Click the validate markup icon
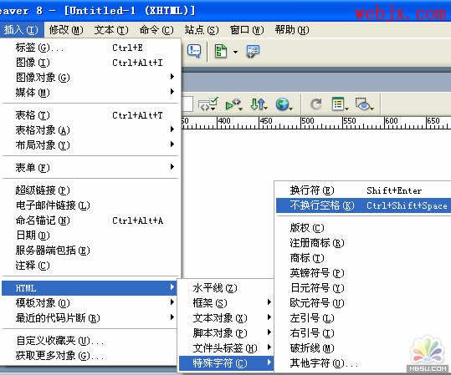The width and height of the screenshot is (451, 375). click(208, 104)
